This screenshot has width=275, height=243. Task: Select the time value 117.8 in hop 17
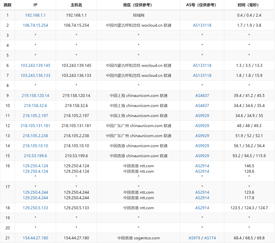249,198
